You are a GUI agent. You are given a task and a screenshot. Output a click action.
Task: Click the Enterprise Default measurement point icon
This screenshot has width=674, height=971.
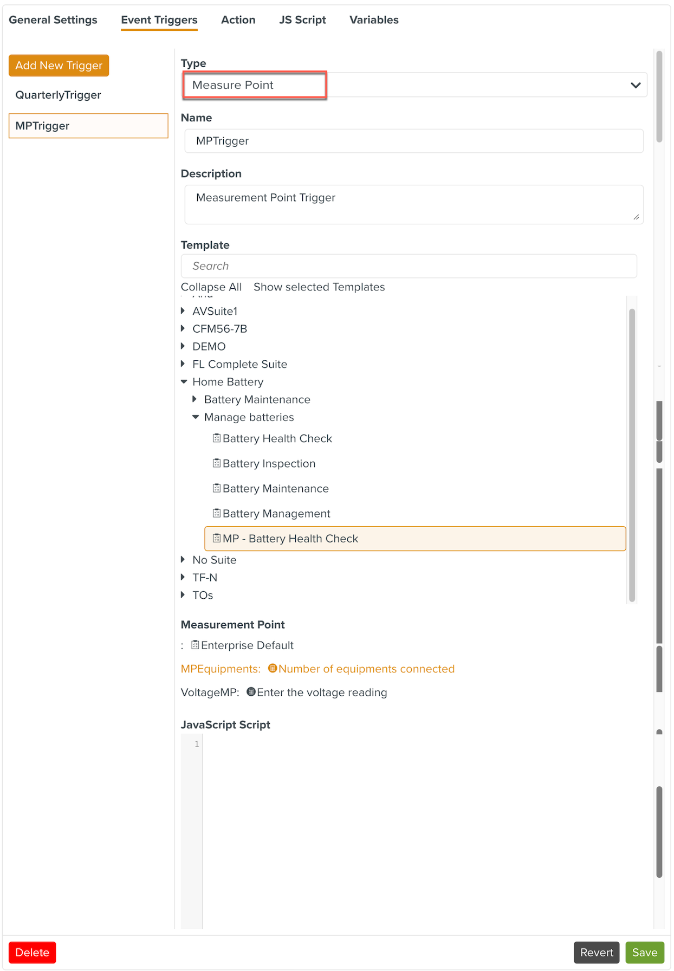[x=195, y=645]
